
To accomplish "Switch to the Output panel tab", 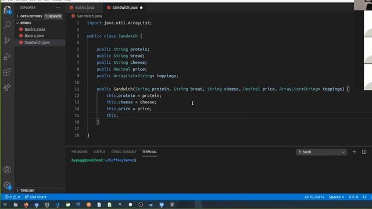I will pyautogui.click(x=99, y=152).
